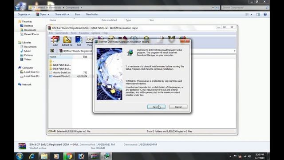
Task: Open Google Chrome from the taskbar
Action: 69,156
